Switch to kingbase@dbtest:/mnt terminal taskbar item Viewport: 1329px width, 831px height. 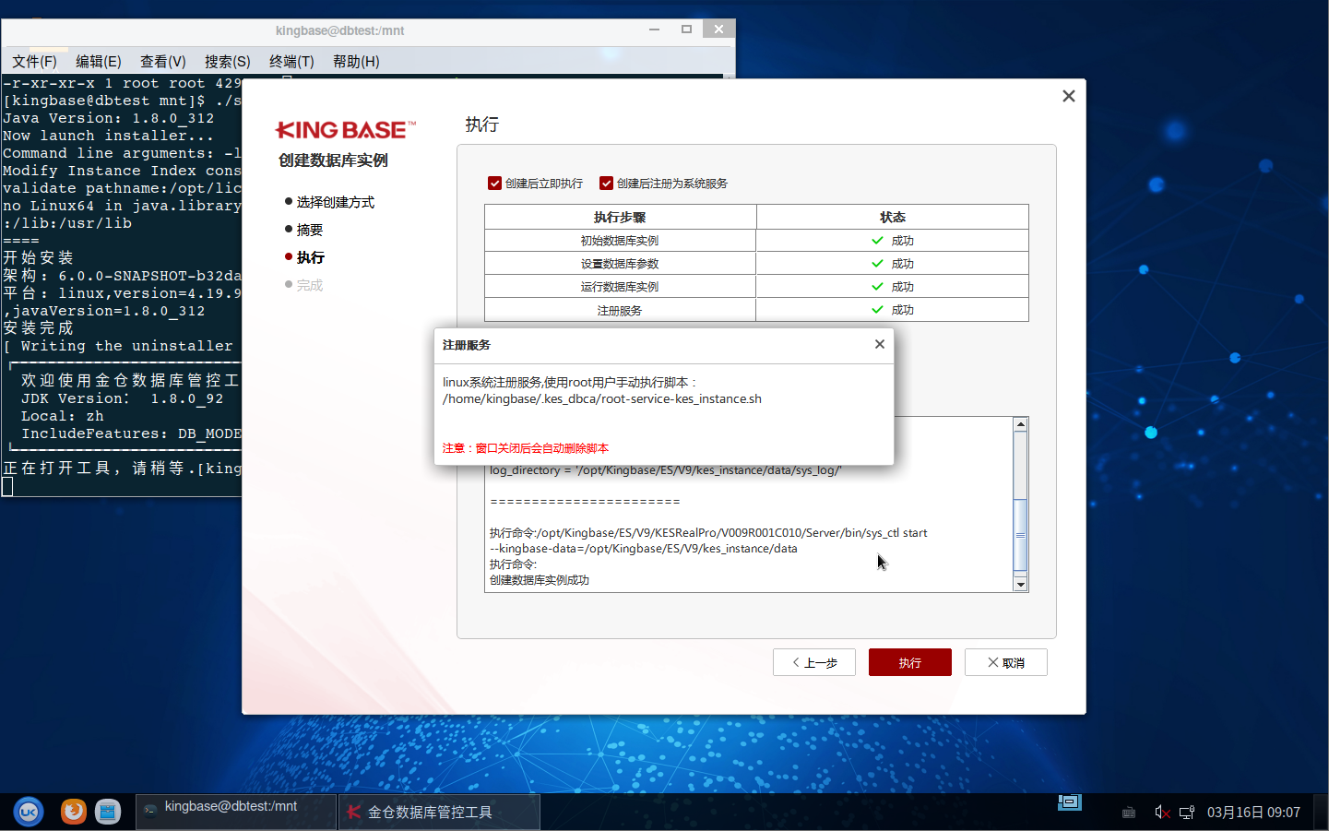coord(236,812)
